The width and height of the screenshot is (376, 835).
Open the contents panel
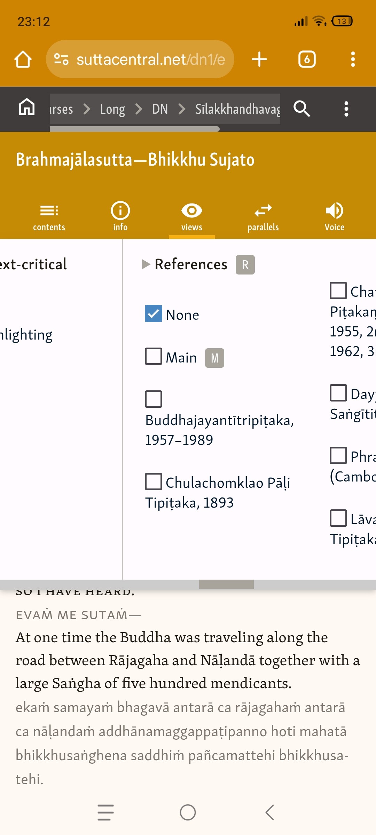click(49, 217)
